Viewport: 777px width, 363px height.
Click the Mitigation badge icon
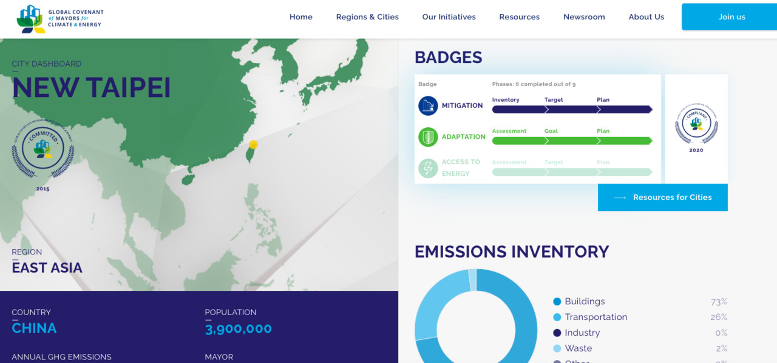tap(428, 105)
